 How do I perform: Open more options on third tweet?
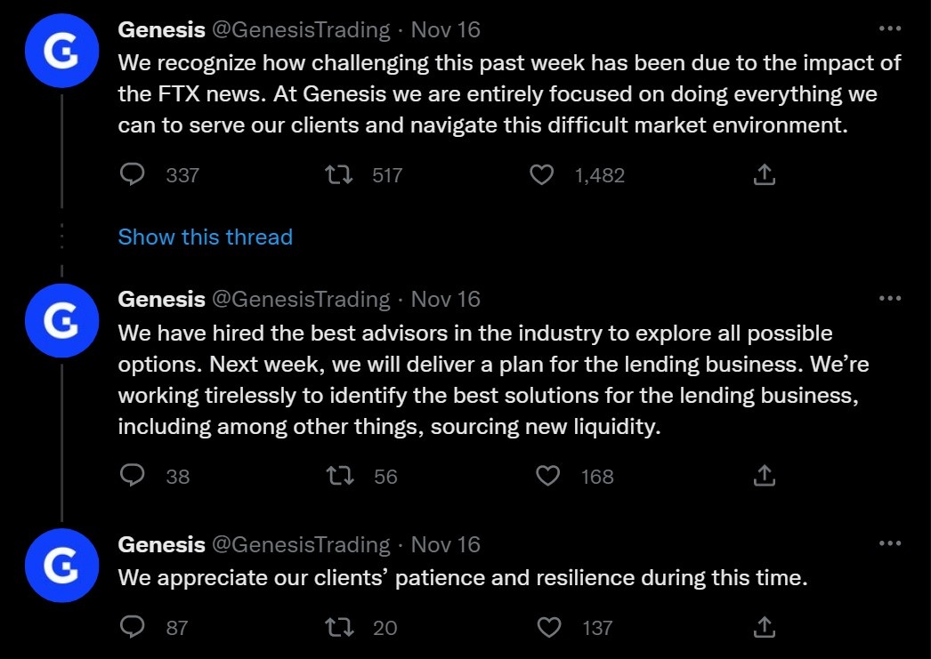tap(889, 543)
